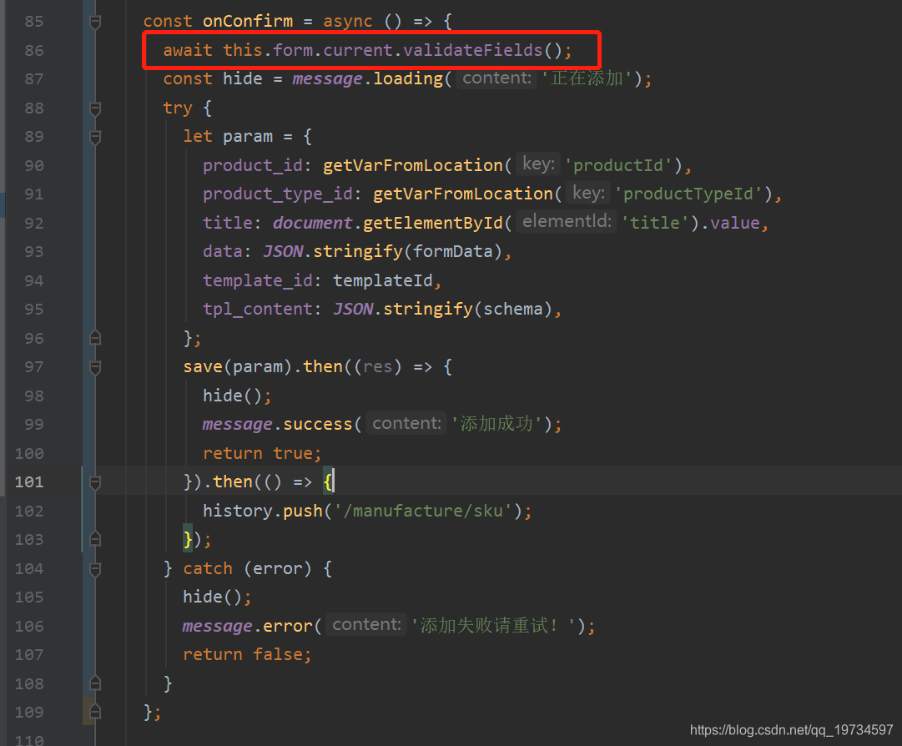Open the CSDN blog watermark link

coord(793,728)
